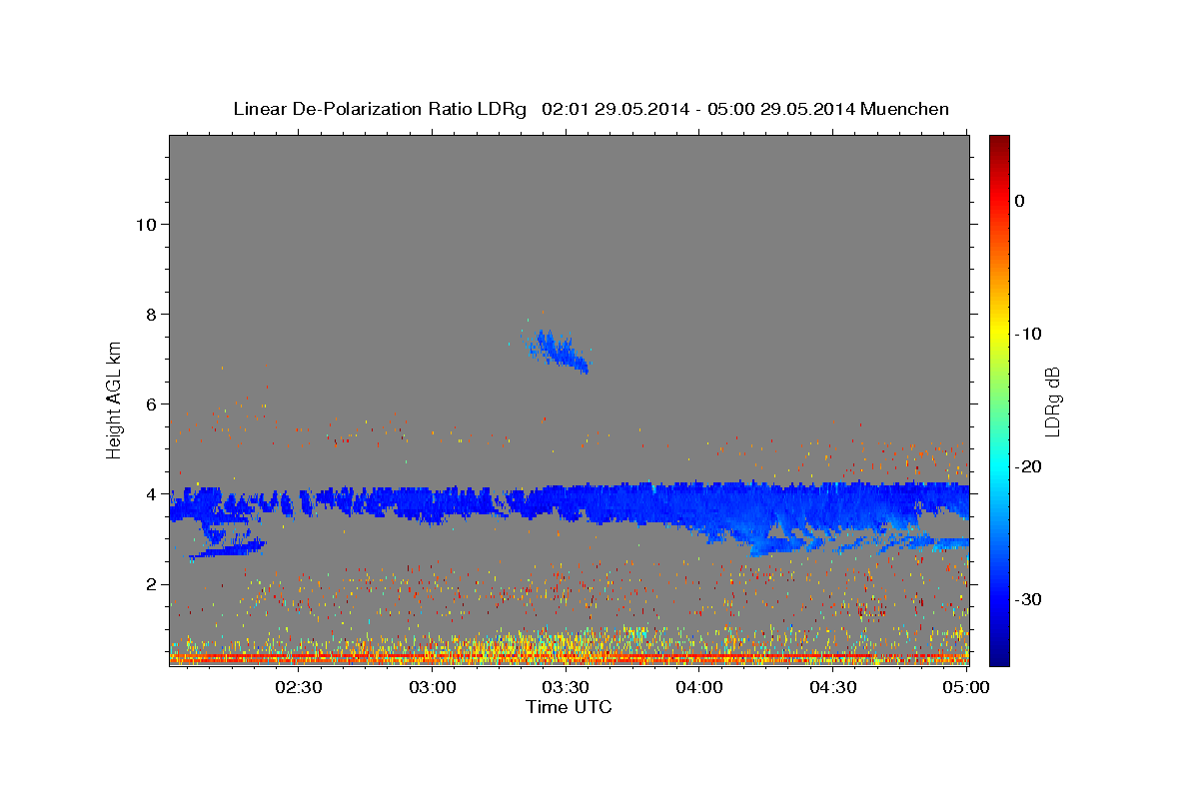The height and width of the screenshot is (799, 1199).
Task: Click the height tick label 10
Action: click(x=146, y=224)
